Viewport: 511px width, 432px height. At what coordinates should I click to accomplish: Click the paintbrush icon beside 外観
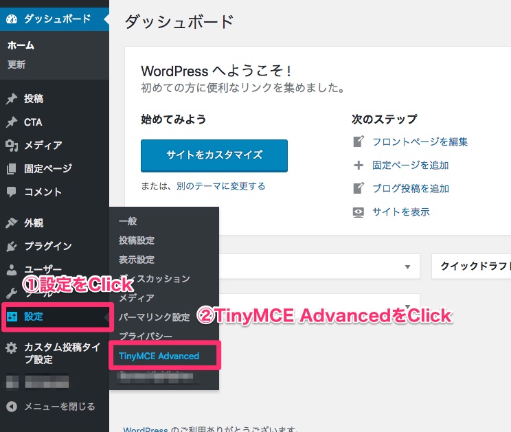pos(12,223)
